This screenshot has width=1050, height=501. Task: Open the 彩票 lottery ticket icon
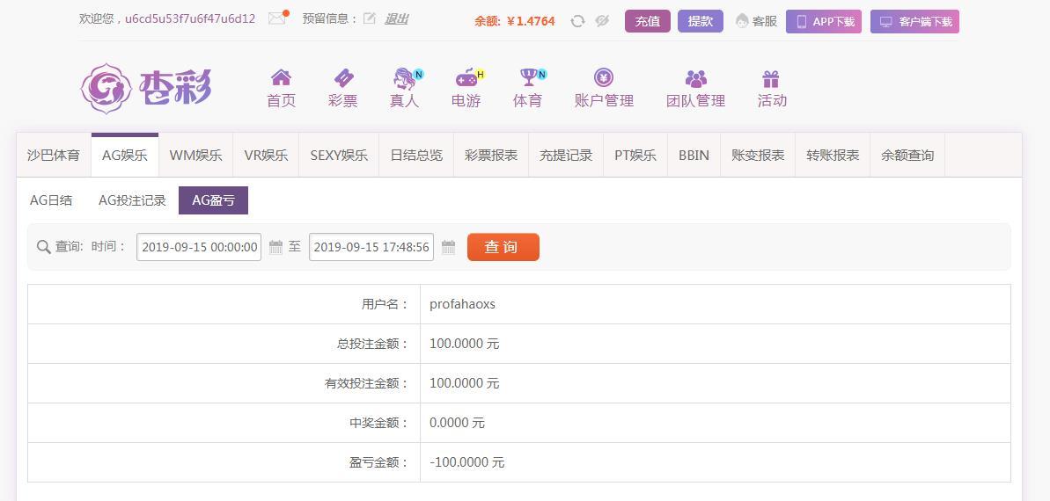342,78
